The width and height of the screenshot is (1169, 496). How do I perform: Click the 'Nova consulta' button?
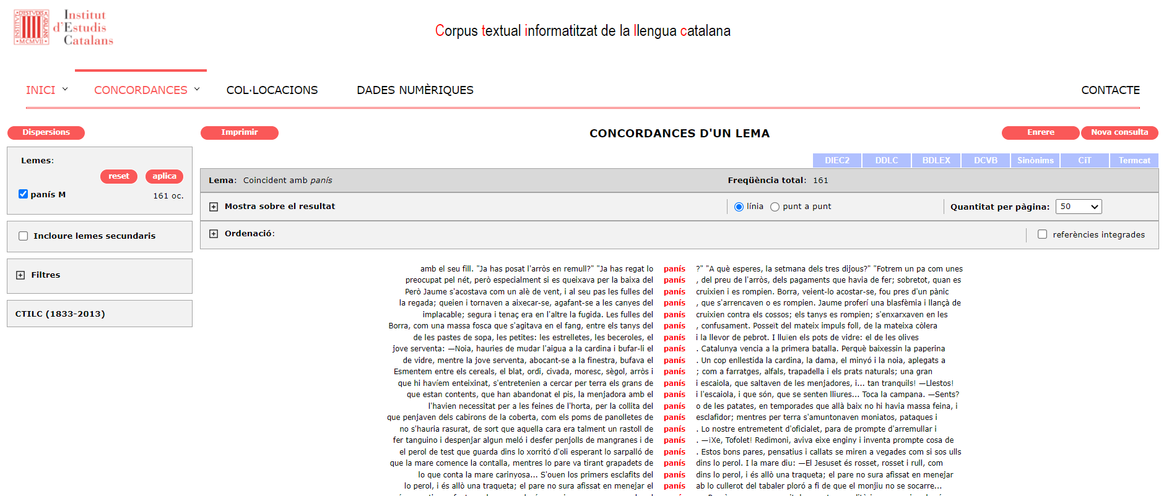click(1119, 132)
